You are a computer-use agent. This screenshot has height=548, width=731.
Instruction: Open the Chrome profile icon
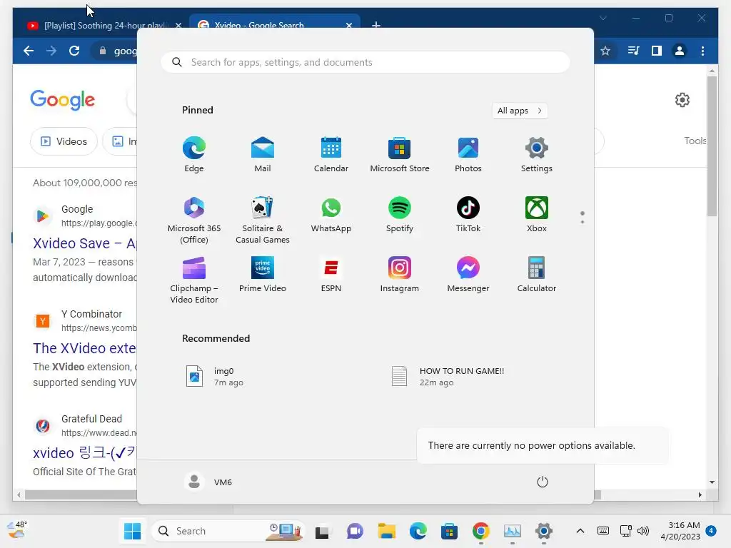point(680,51)
